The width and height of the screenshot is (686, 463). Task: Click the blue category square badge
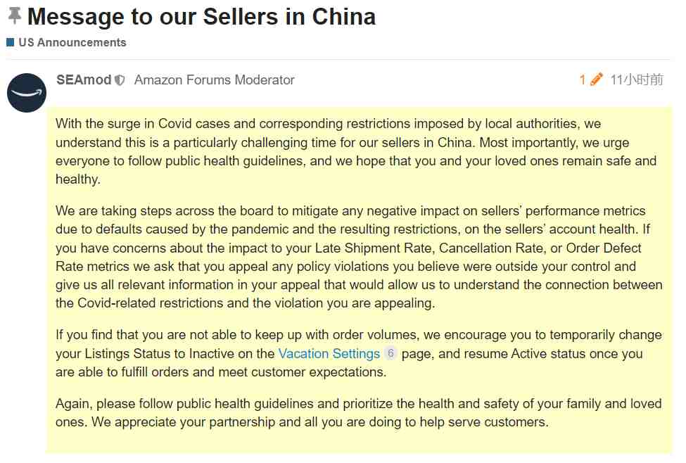point(11,42)
